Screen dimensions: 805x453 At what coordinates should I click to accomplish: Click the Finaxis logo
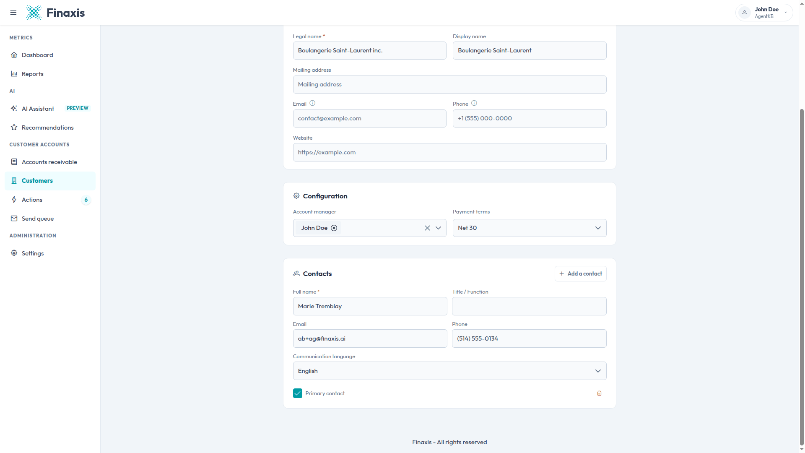(x=55, y=13)
